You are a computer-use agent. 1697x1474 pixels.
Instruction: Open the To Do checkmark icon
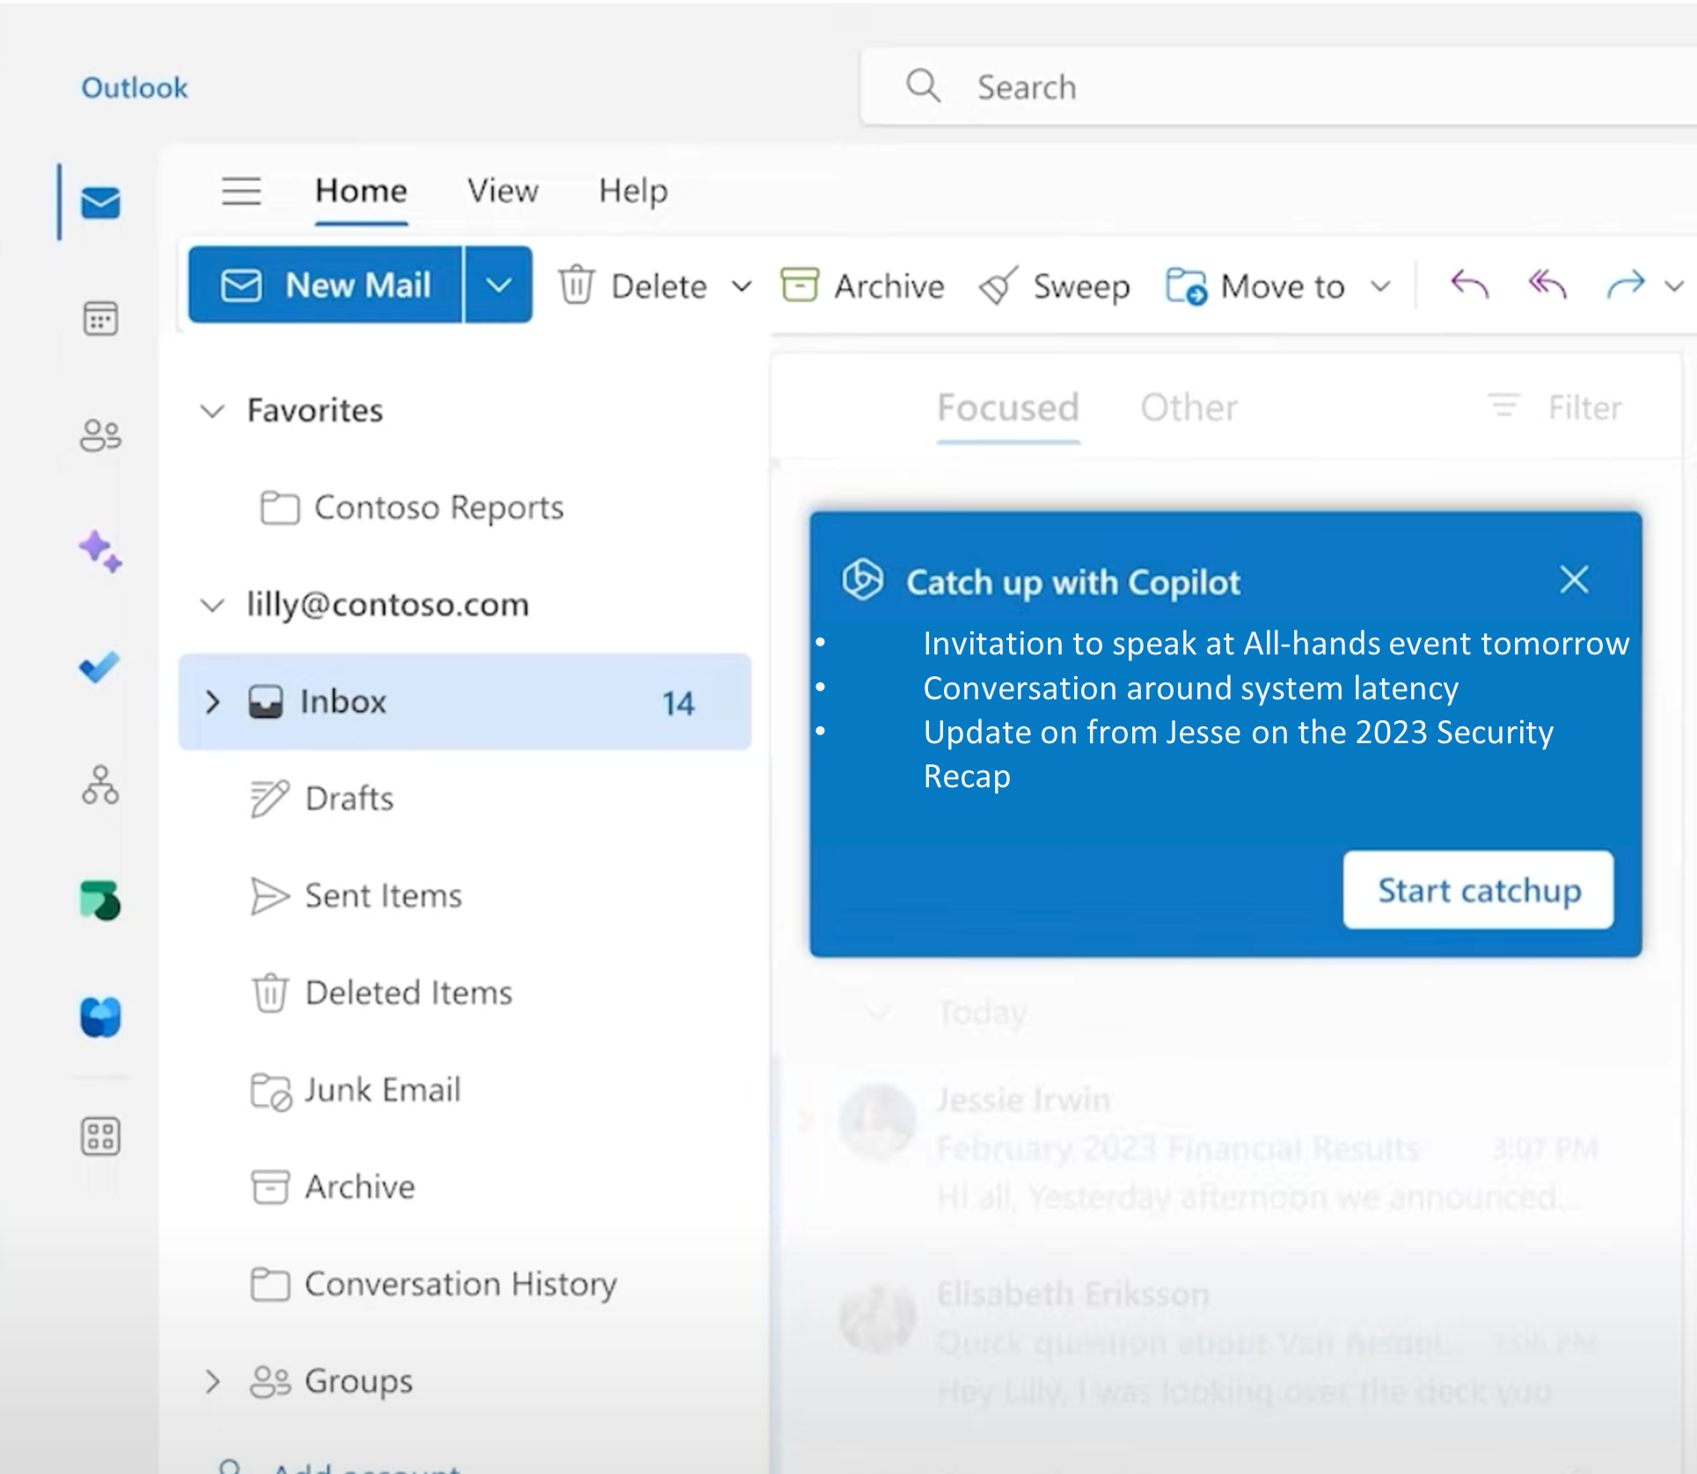(99, 668)
